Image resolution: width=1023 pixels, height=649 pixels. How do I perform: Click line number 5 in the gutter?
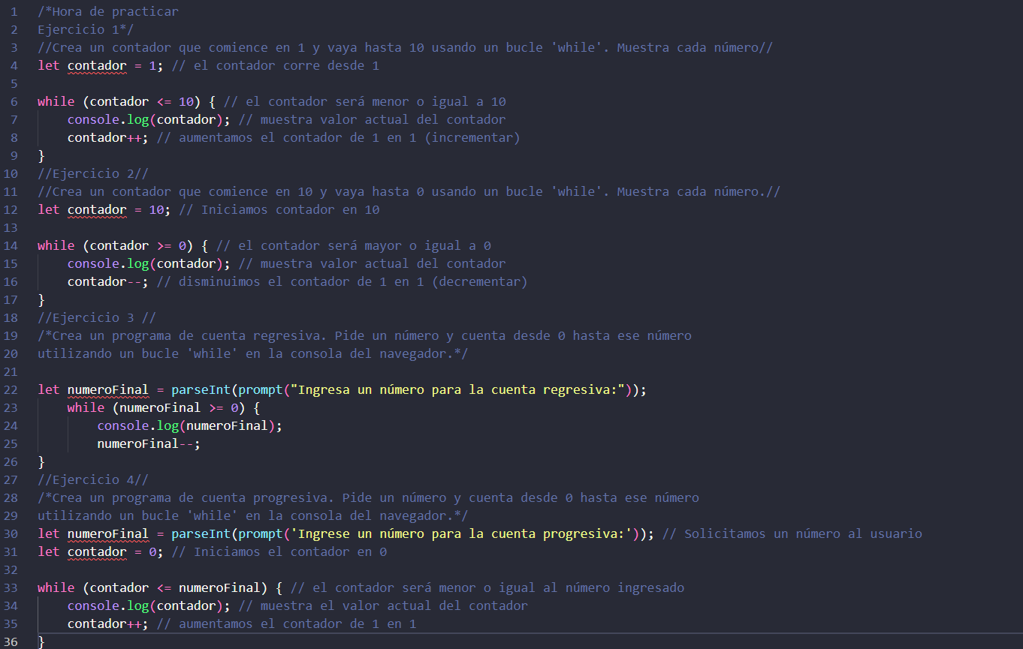pyautogui.click(x=14, y=83)
